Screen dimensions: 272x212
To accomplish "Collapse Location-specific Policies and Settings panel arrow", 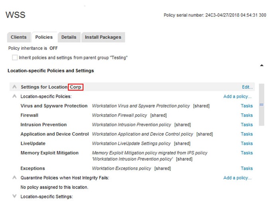I will (x=262, y=65).
